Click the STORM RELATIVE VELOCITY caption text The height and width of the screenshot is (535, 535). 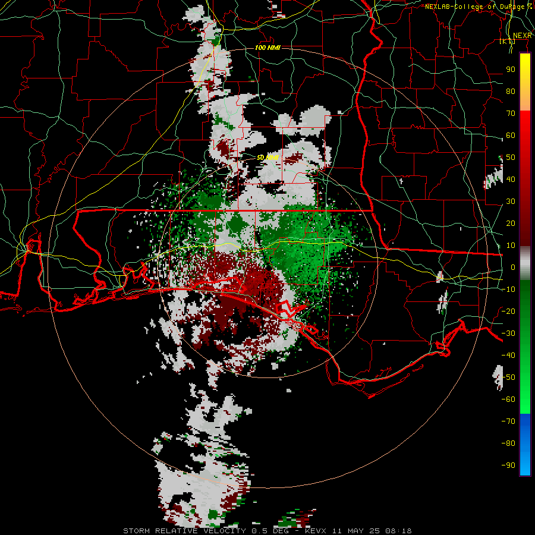[x=184, y=531]
